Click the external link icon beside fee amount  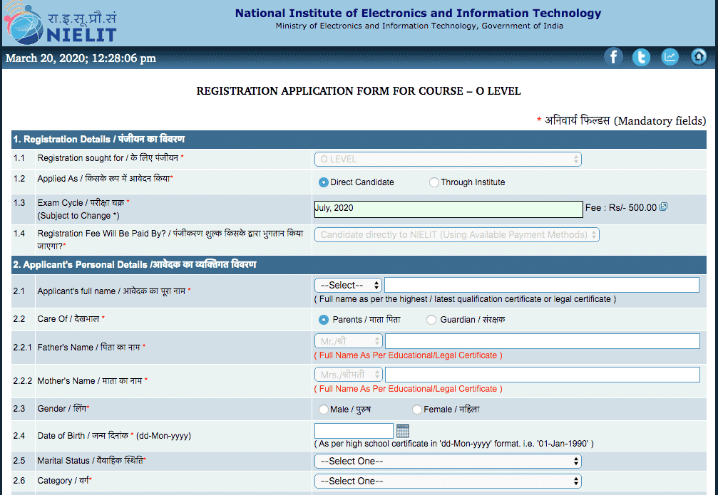tap(663, 206)
